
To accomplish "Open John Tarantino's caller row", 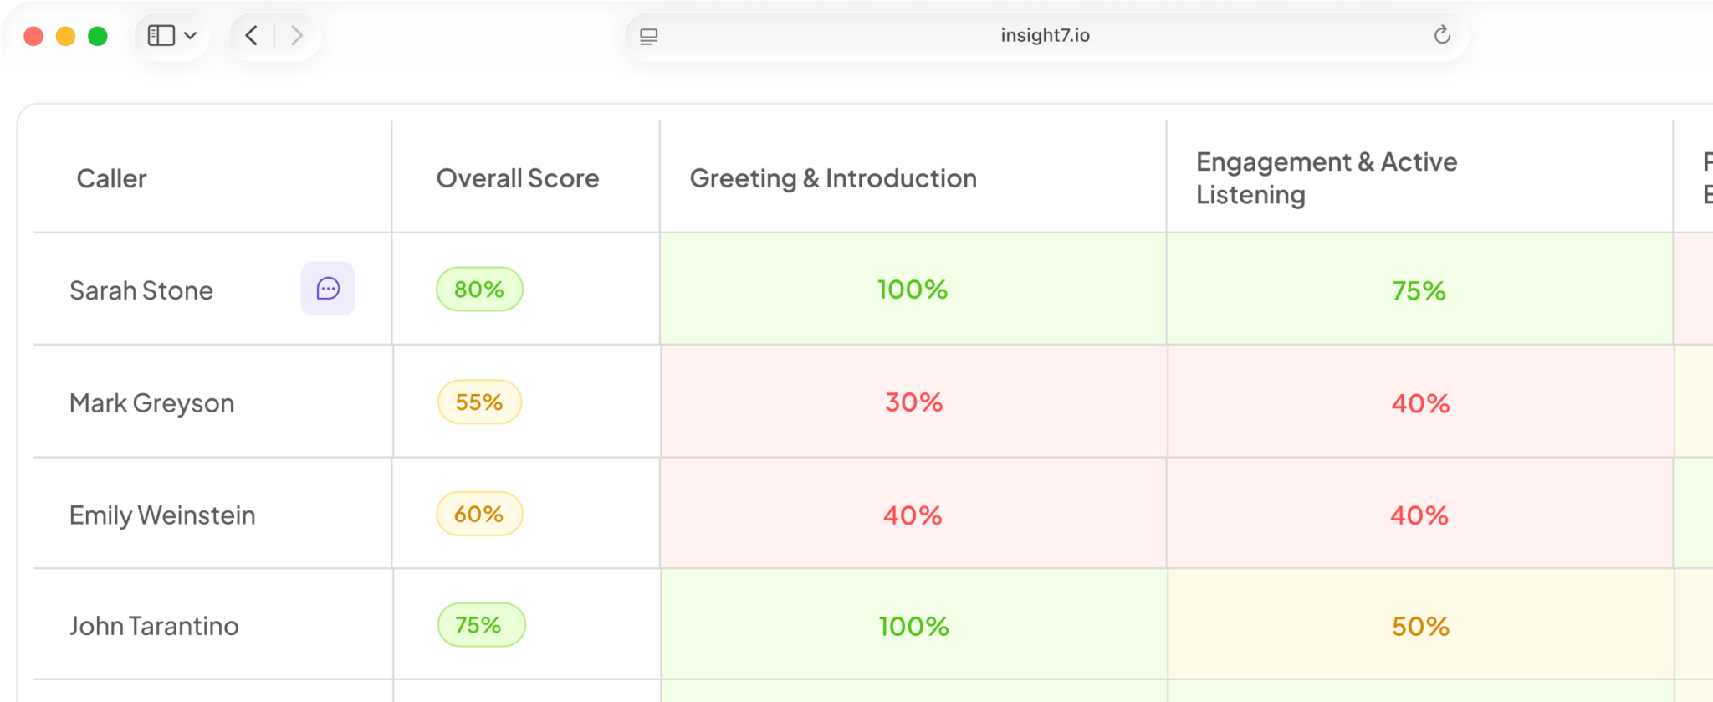I will pyautogui.click(x=213, y=626).
